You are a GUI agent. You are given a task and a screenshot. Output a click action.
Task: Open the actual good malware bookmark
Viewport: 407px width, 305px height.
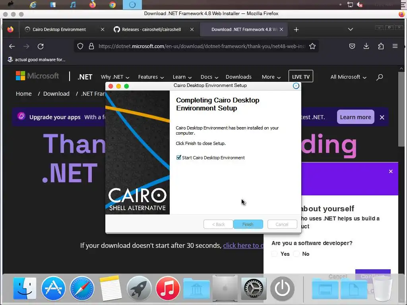click(x=36, y=60)
